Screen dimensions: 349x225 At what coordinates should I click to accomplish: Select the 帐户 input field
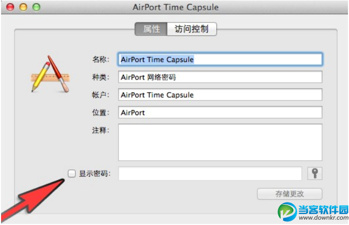click(220, 95)
